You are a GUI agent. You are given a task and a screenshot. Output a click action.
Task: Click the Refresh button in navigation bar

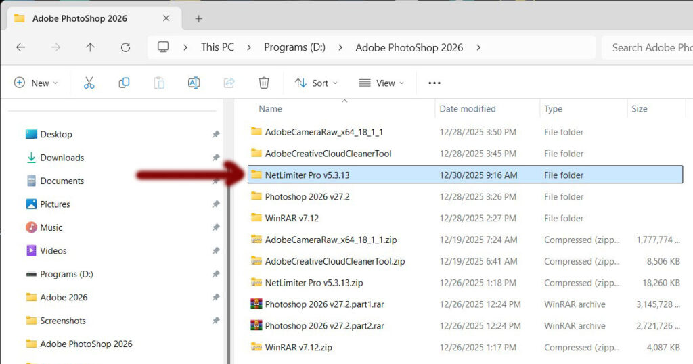click(x=125, y=47)
